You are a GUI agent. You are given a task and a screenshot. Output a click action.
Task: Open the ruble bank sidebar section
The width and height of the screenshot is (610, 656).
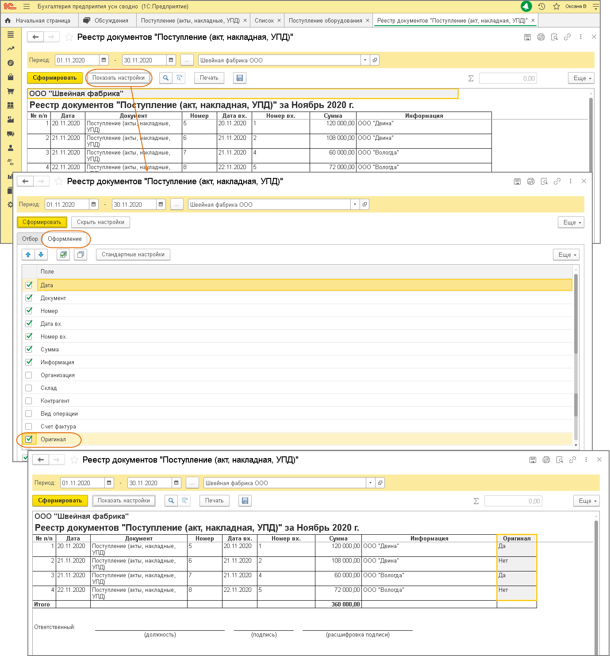[x=11, y=63]
